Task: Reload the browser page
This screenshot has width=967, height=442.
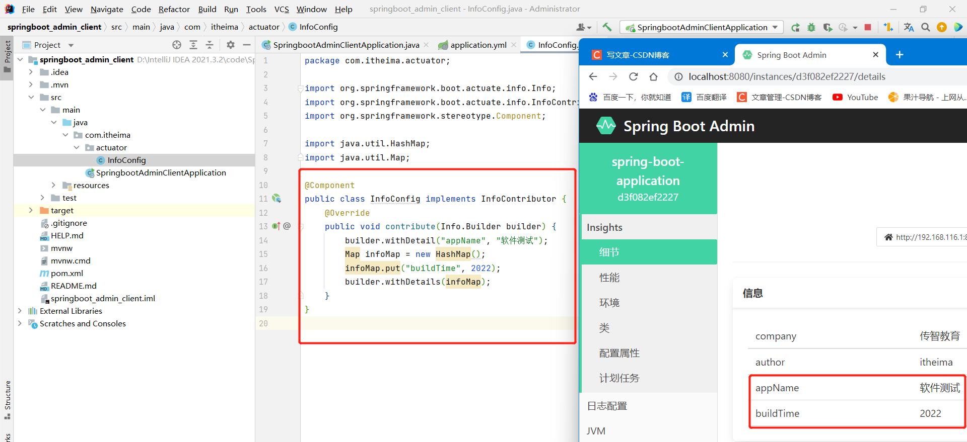Action: tap(634, 76)
